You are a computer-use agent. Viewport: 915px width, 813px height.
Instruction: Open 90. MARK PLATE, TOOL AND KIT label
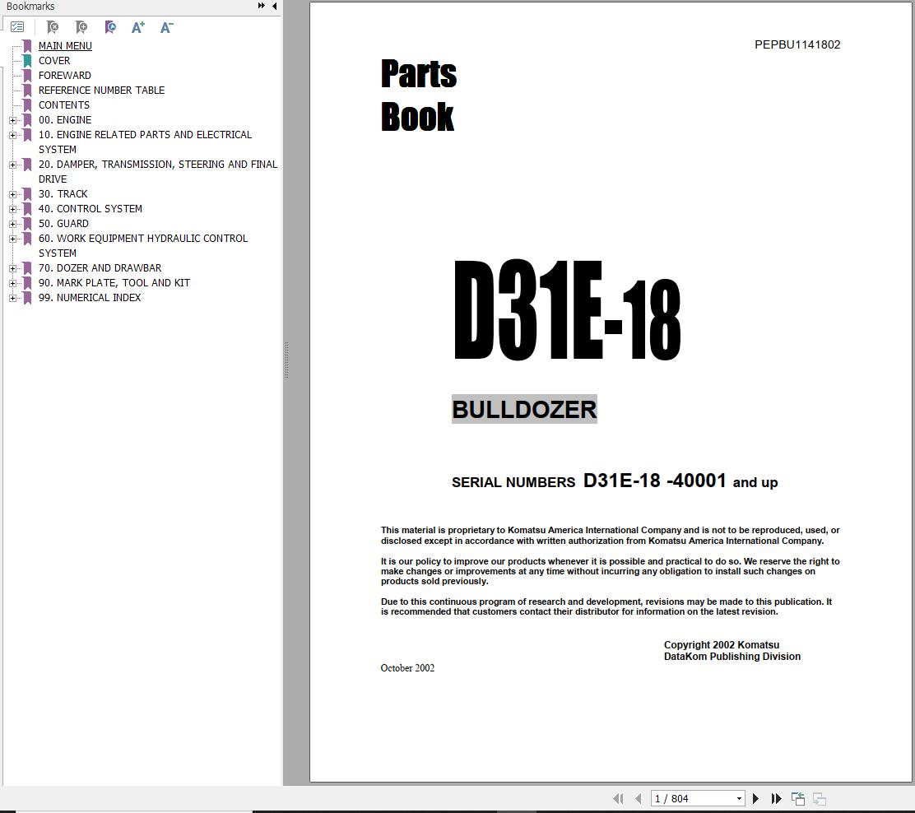[114, 282]
